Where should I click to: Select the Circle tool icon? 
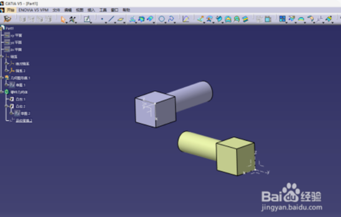coord(161,19)
